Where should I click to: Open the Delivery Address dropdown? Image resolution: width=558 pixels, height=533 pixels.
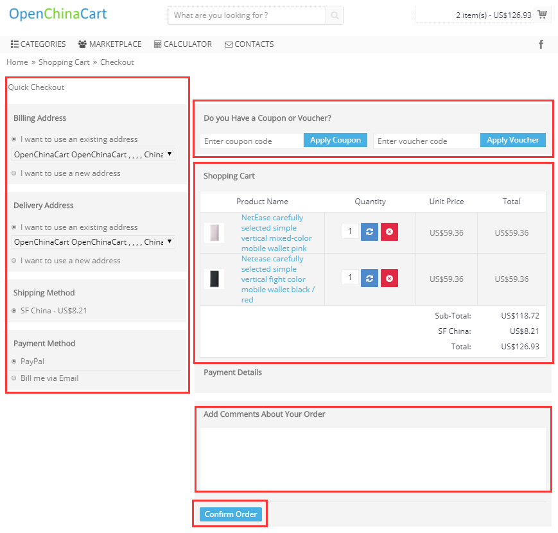pyautogui.click(x=93, y=242)
